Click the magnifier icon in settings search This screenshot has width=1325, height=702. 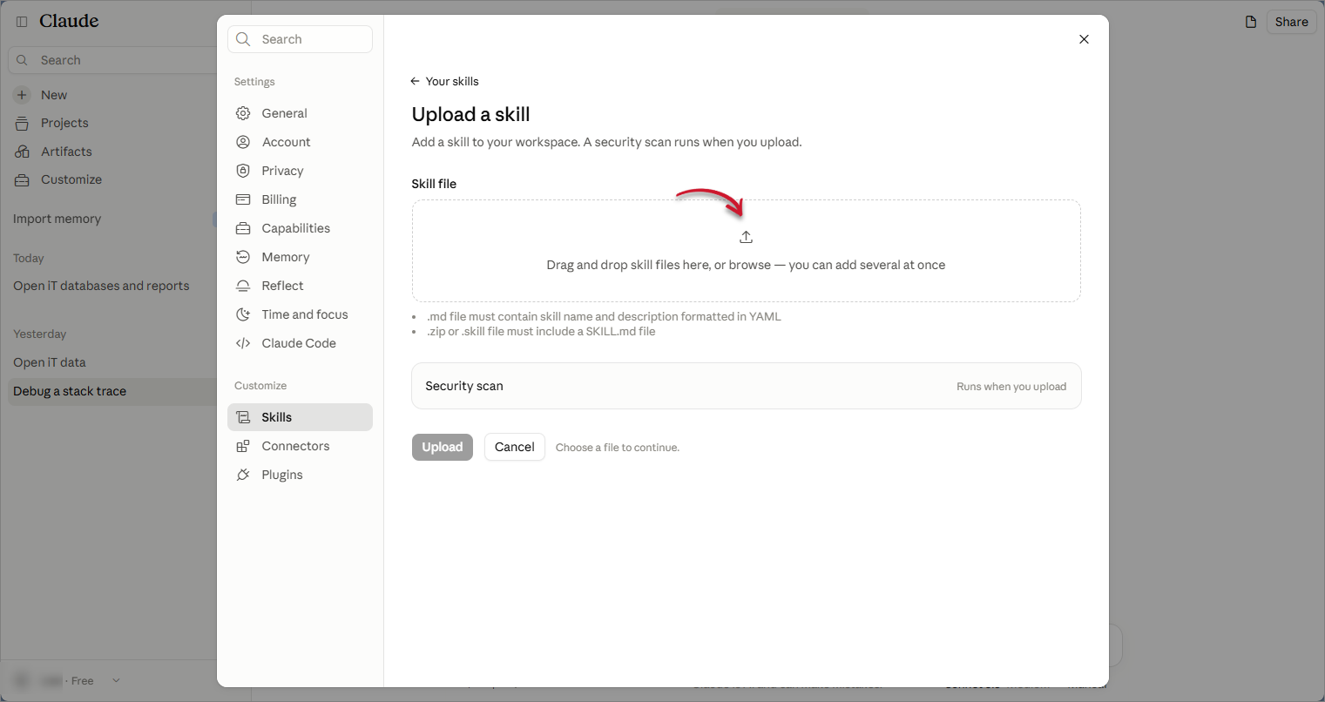pyautogui.click(x=244, y=39)
